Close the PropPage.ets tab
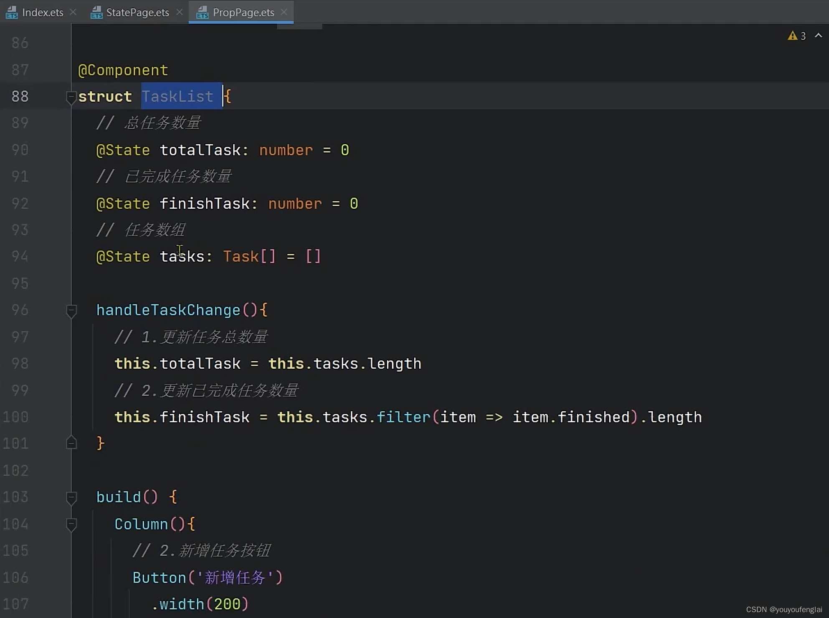The image size is (829, 618). 284,12
